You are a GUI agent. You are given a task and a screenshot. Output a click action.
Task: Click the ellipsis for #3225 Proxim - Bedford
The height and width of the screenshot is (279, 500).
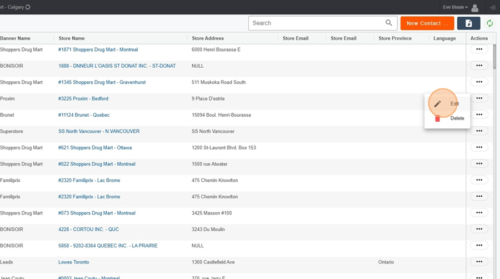[x=479, y=98]
